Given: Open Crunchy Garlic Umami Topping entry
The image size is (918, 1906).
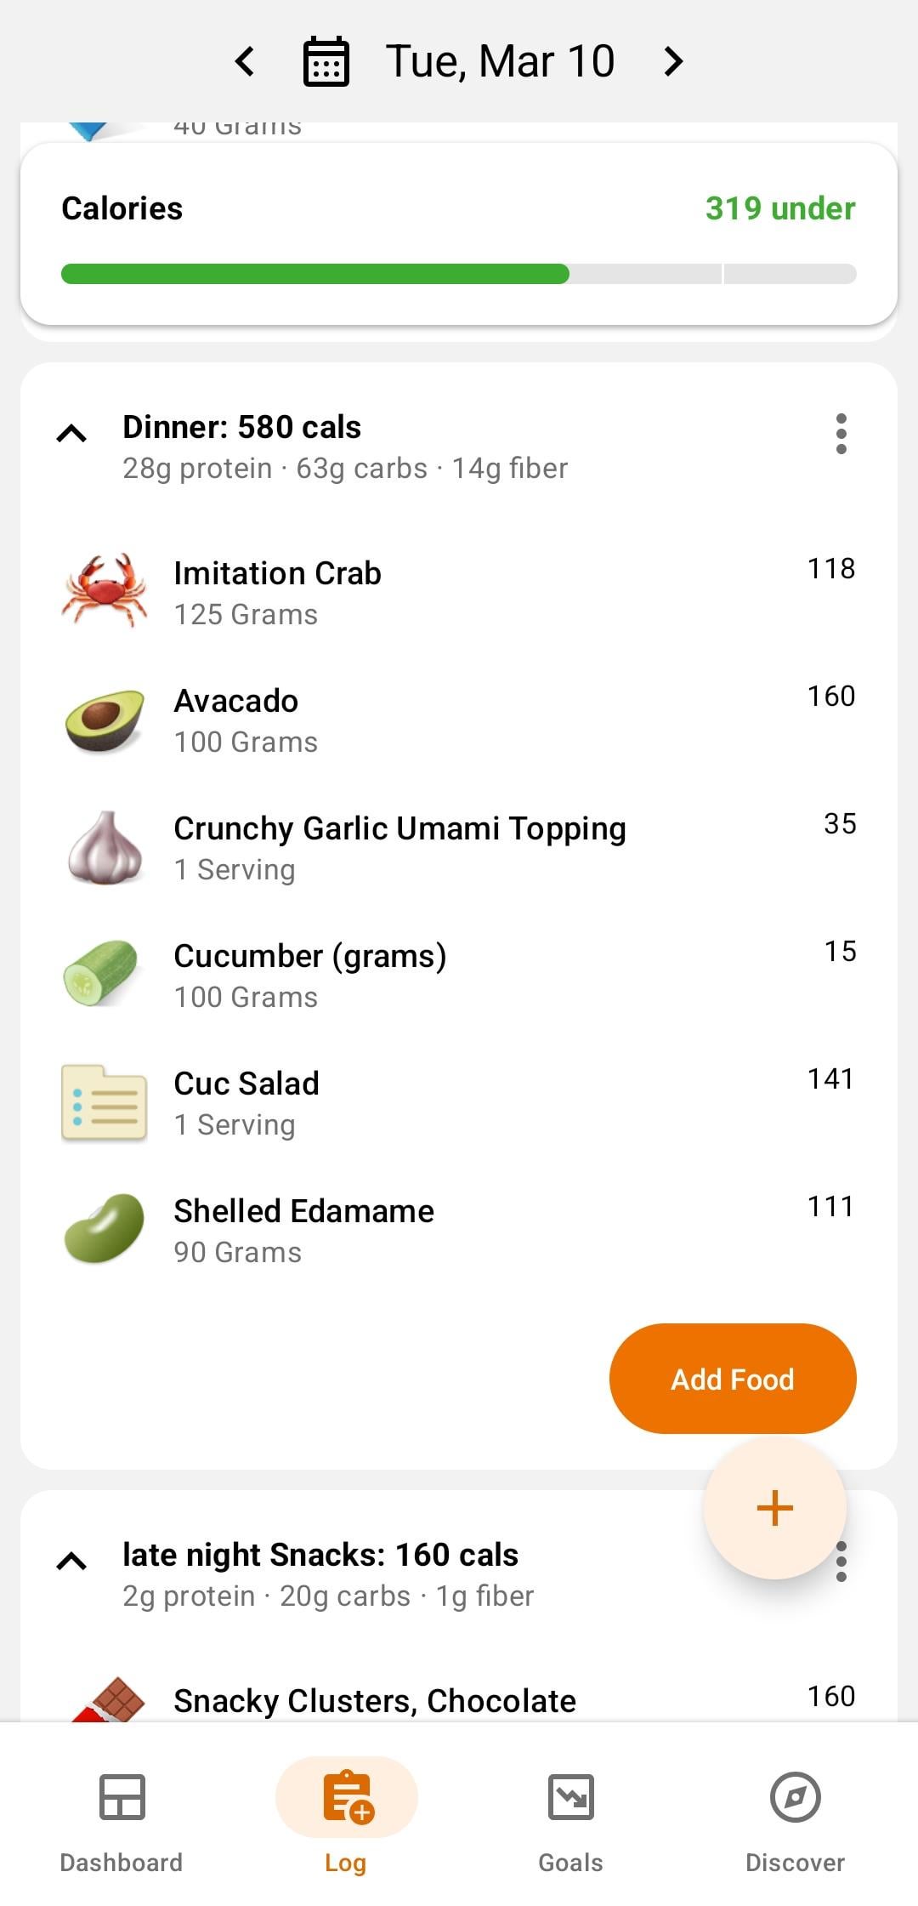Looking at the screenshot, I should pos(399,847).
